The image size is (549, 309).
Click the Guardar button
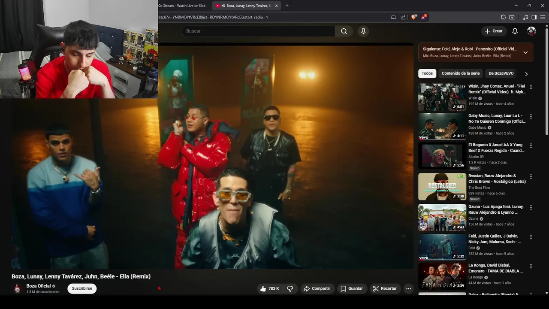tap(352, 288)
